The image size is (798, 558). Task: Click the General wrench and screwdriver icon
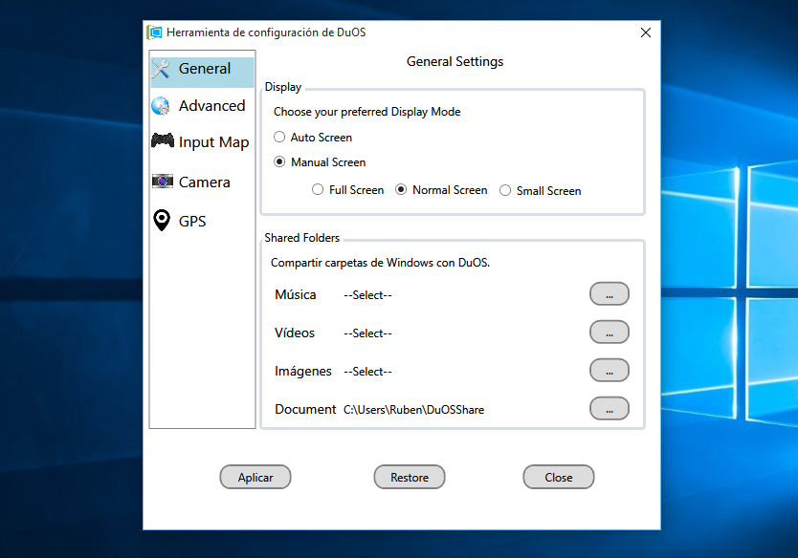tap(161, 69)
